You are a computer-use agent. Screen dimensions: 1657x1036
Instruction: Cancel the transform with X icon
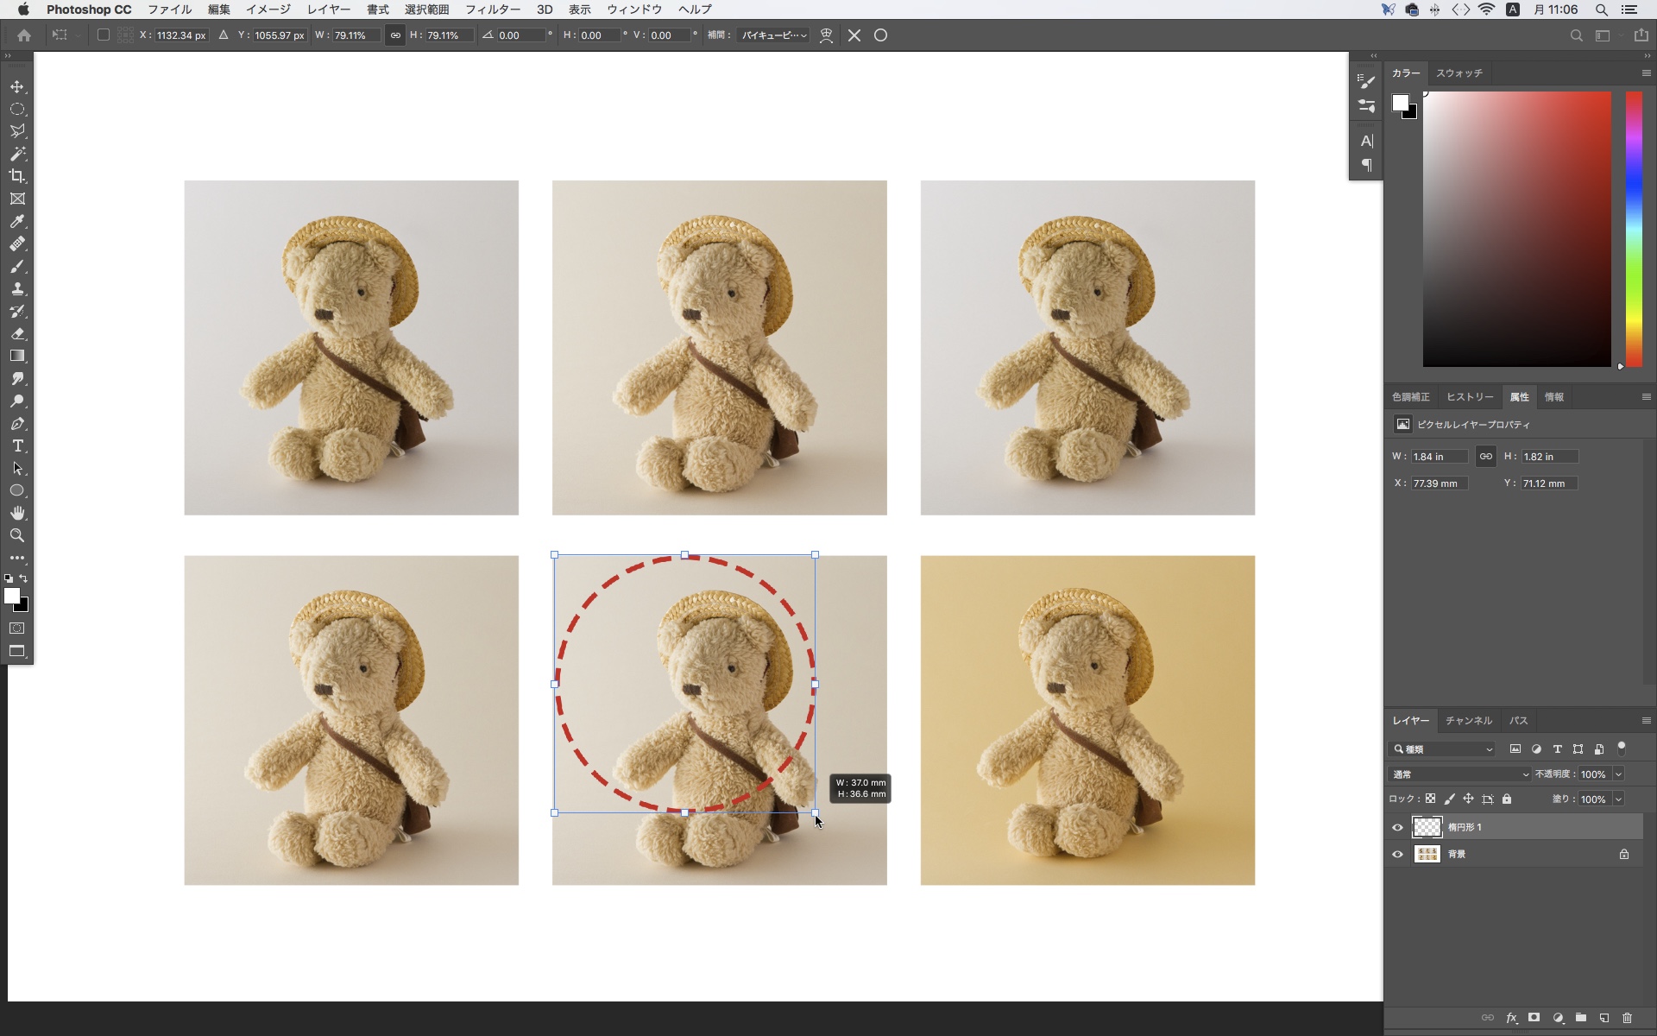coord(854,35)
